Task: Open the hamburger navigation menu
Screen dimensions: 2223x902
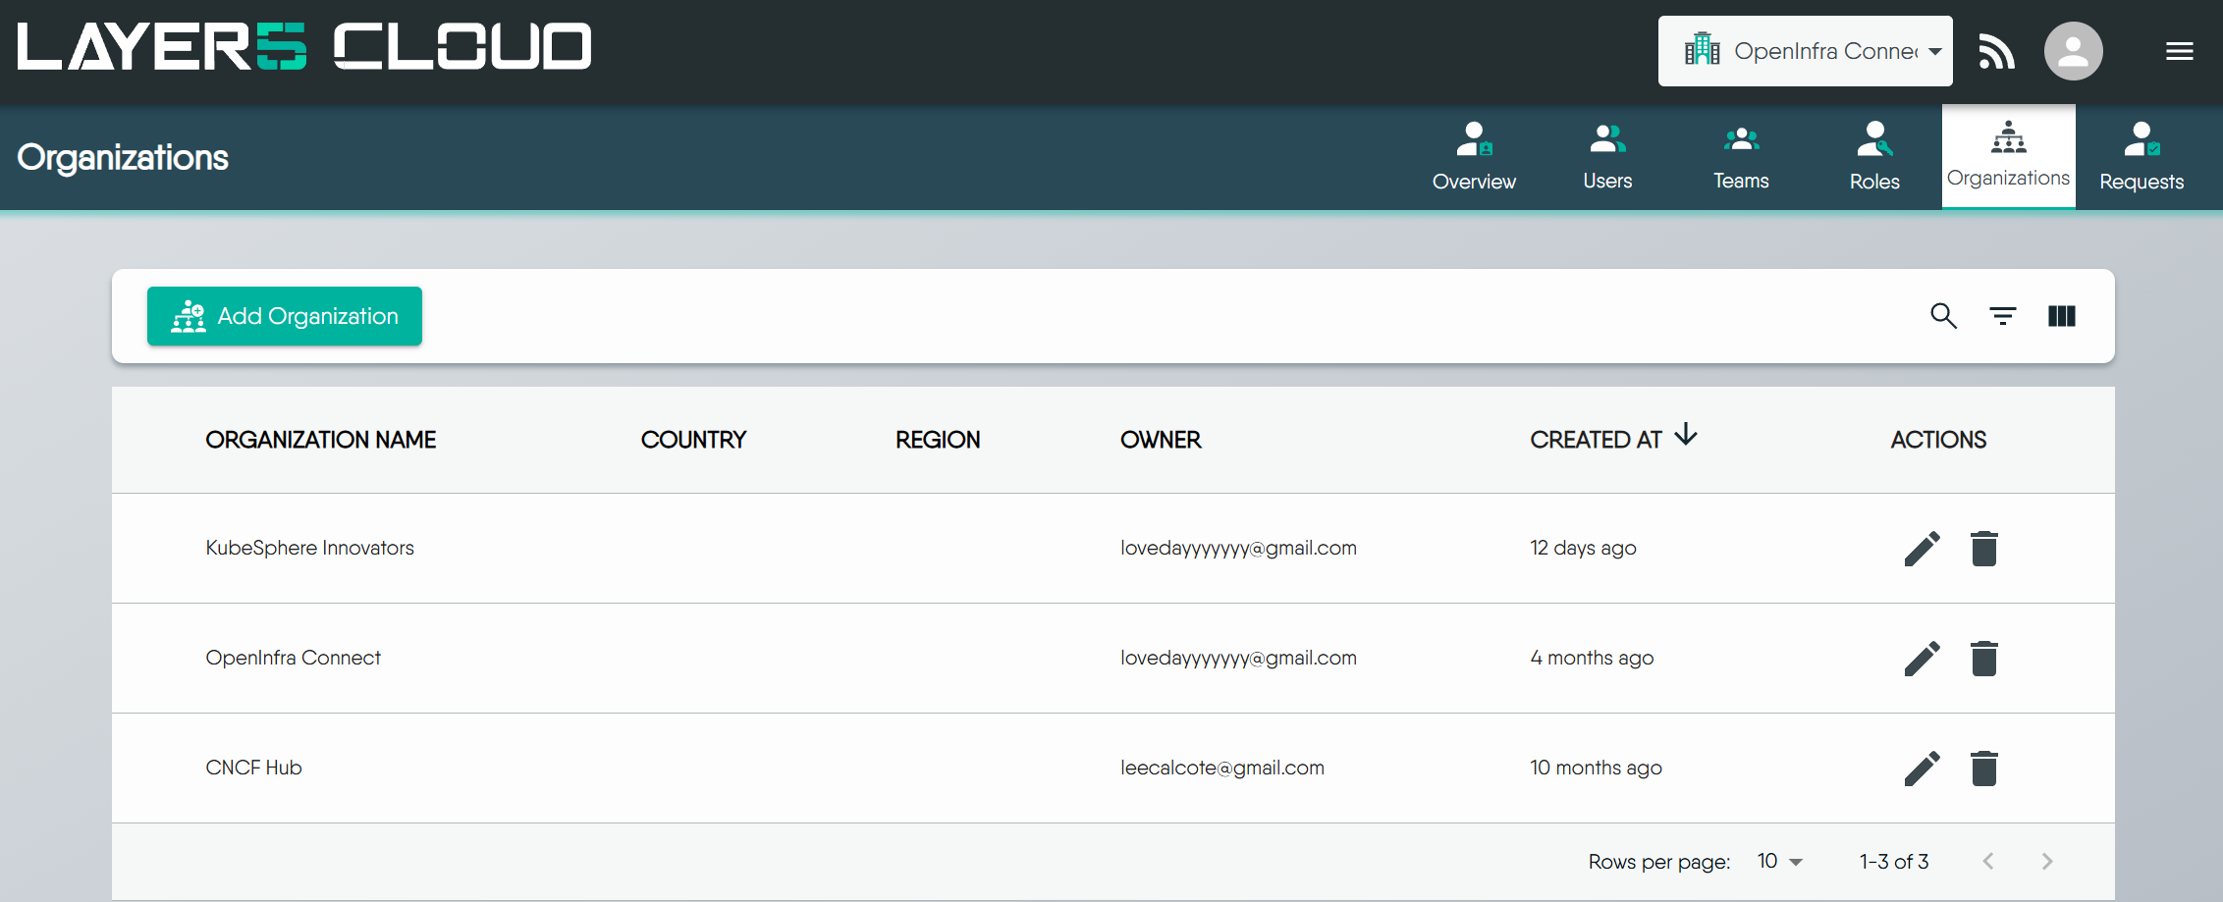Action: [x=2179, y=51]
